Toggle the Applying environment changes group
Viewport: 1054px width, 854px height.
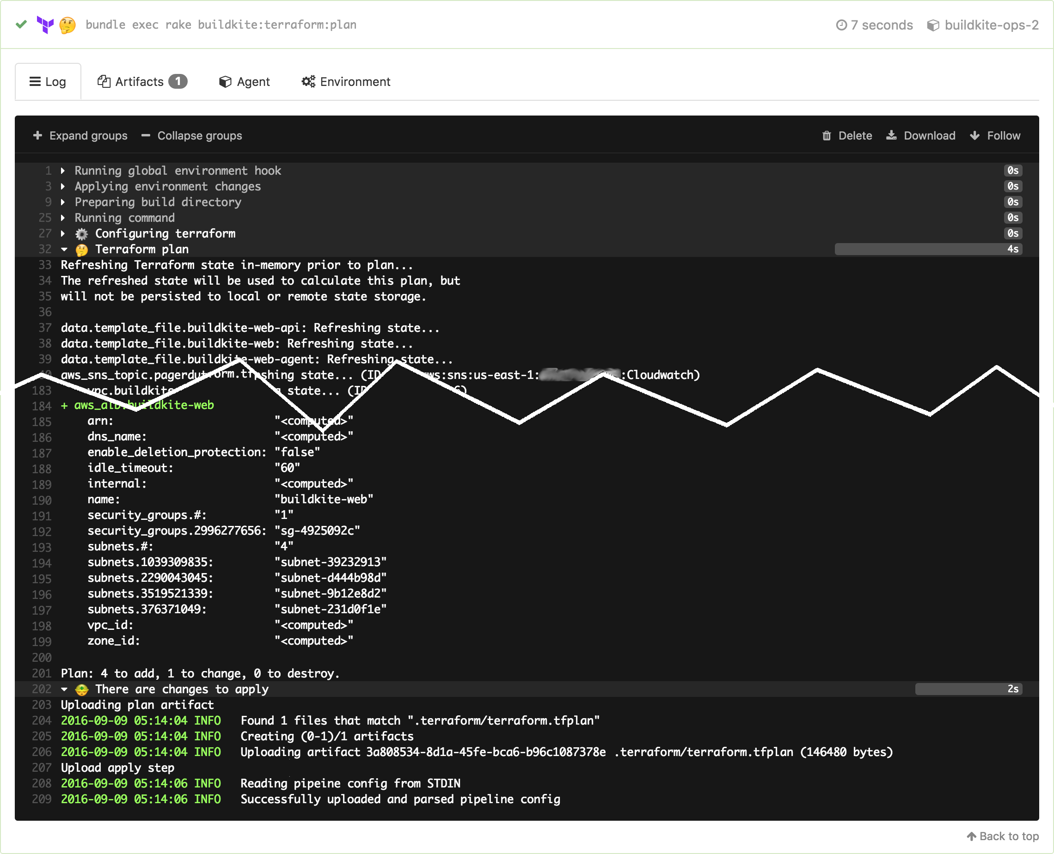(x=65, y=187)
